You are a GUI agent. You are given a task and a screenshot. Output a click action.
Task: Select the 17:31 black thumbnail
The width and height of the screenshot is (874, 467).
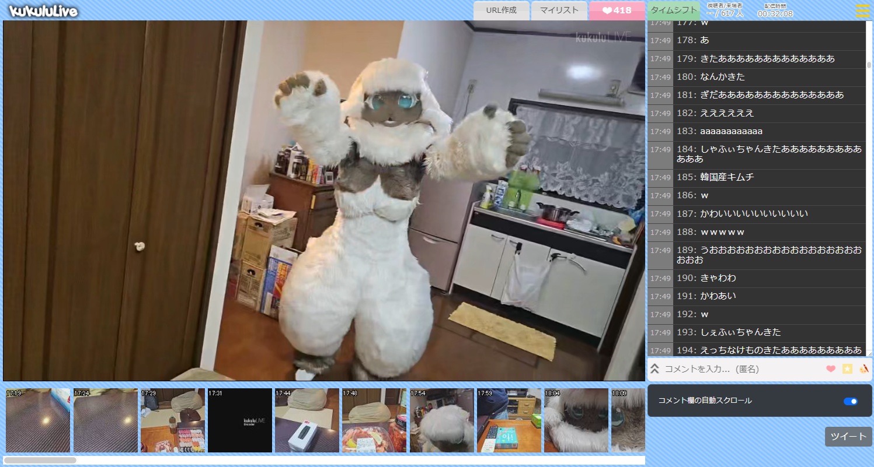coord(240,420)
